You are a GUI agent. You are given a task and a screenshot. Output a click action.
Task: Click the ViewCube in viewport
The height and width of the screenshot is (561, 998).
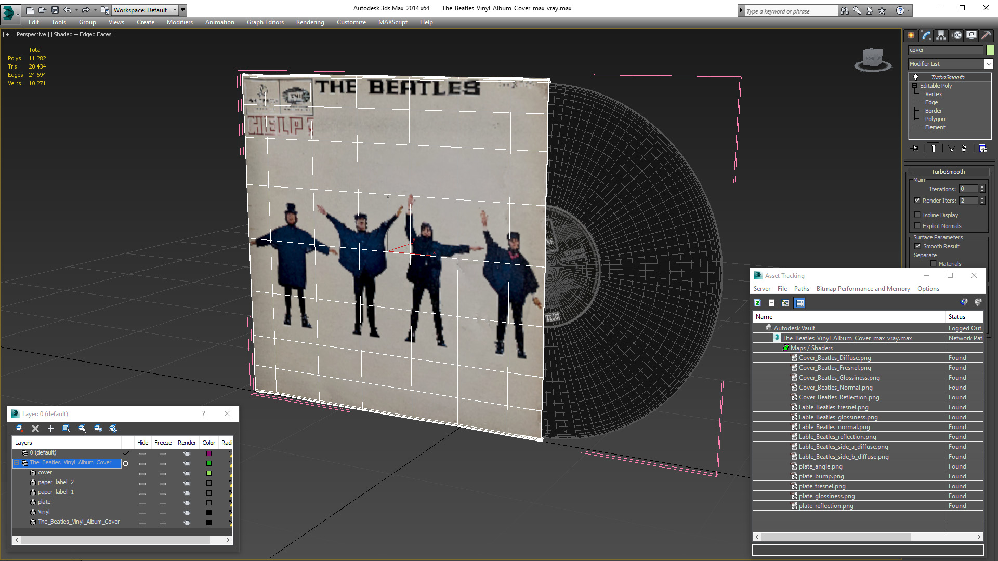(x=873, y=59)
